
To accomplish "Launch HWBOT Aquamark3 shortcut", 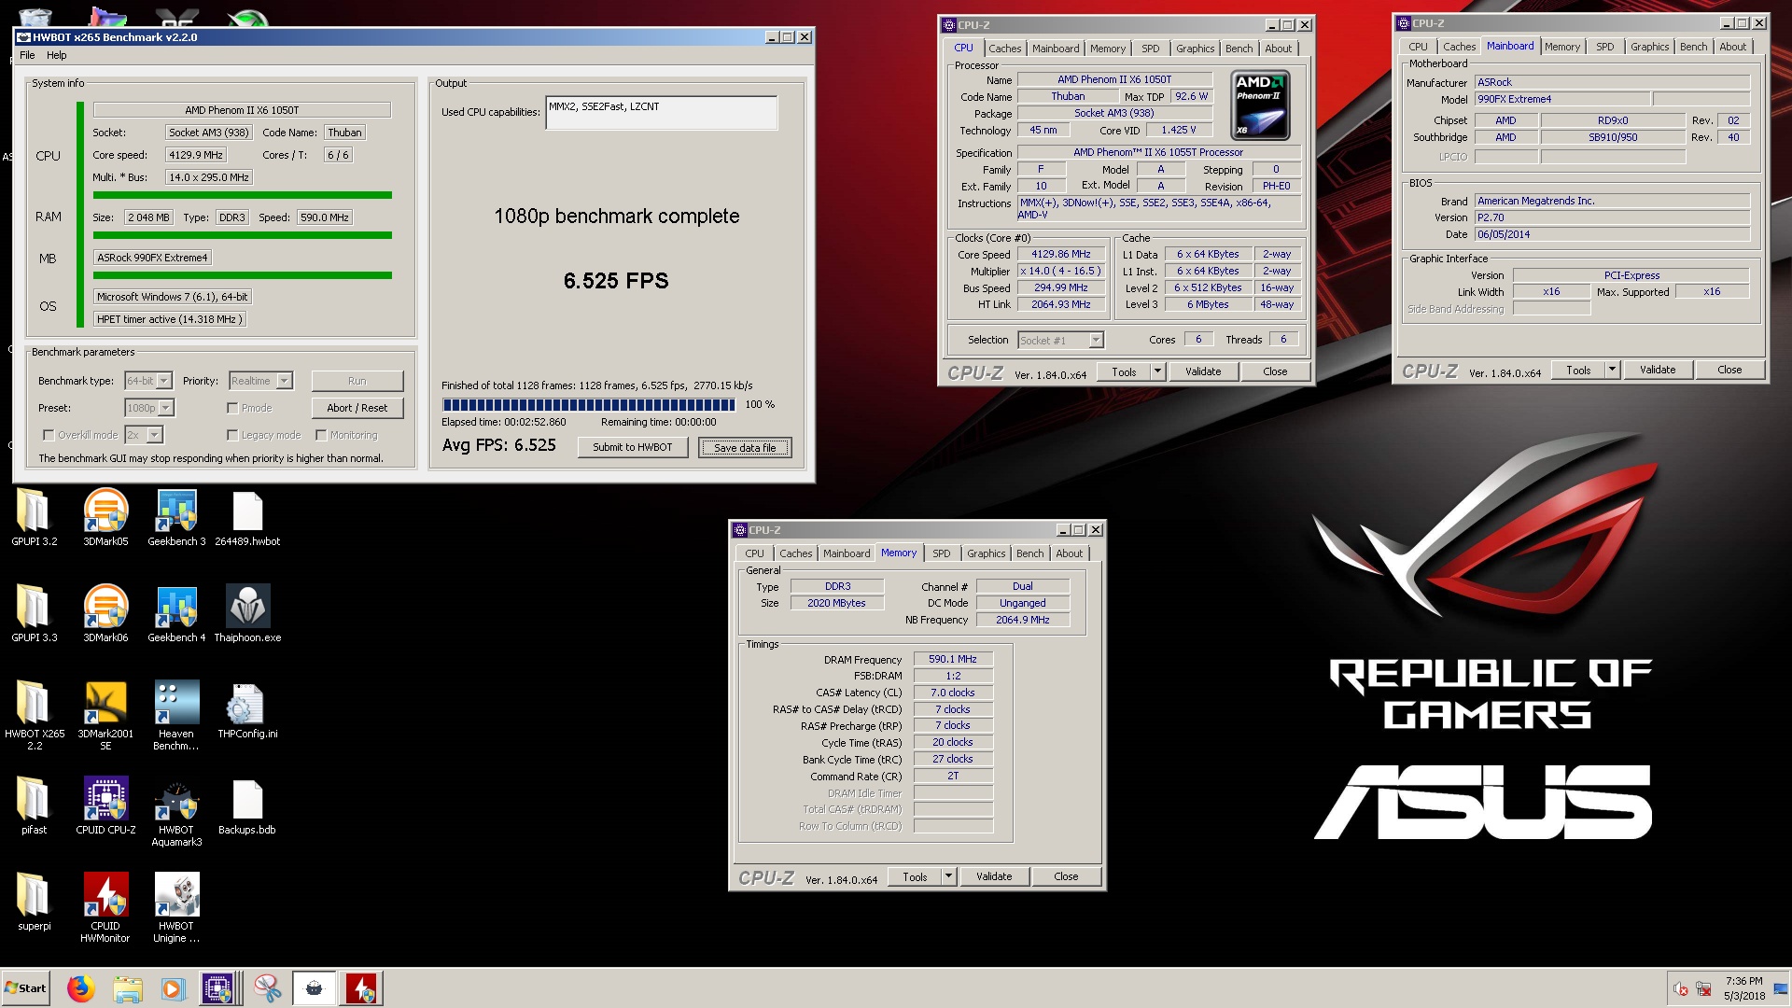I will pos(176,811).
